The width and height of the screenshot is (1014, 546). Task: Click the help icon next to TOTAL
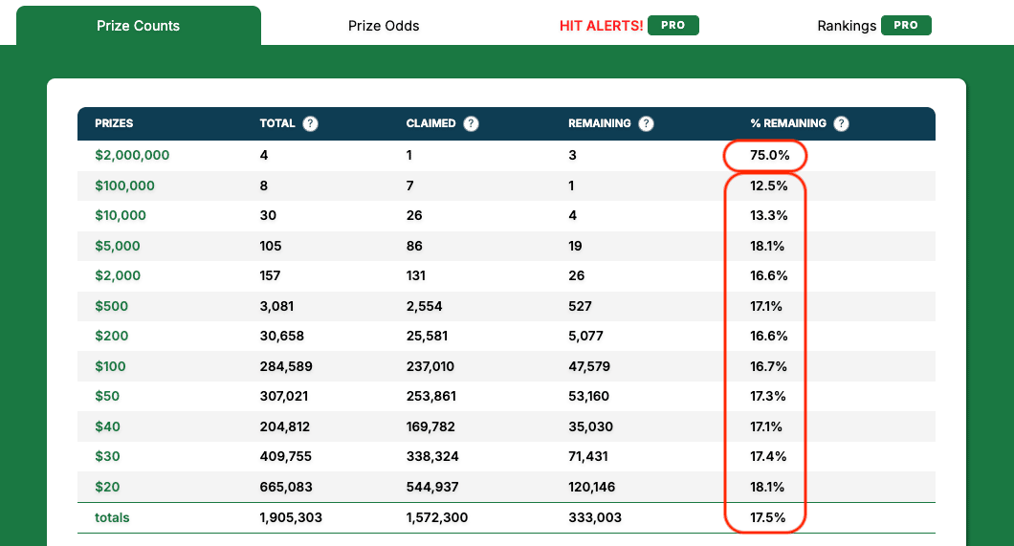(x=310, y=123)
